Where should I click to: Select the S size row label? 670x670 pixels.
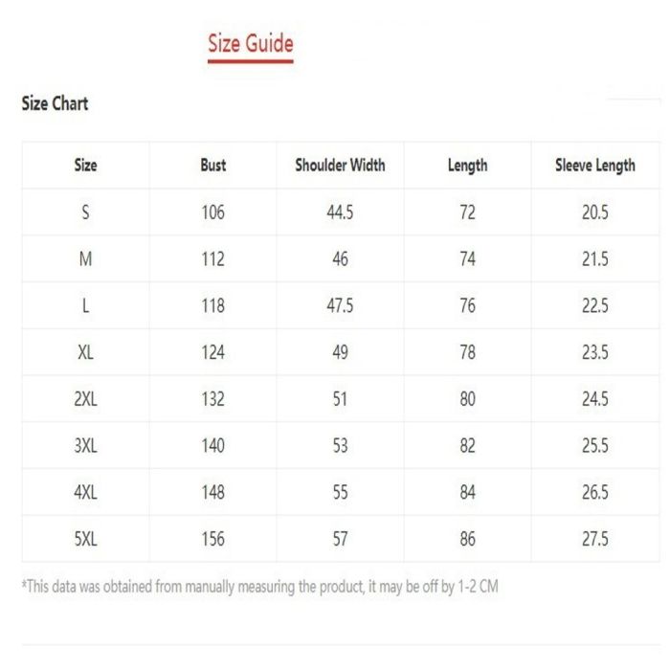pos(85,212)
